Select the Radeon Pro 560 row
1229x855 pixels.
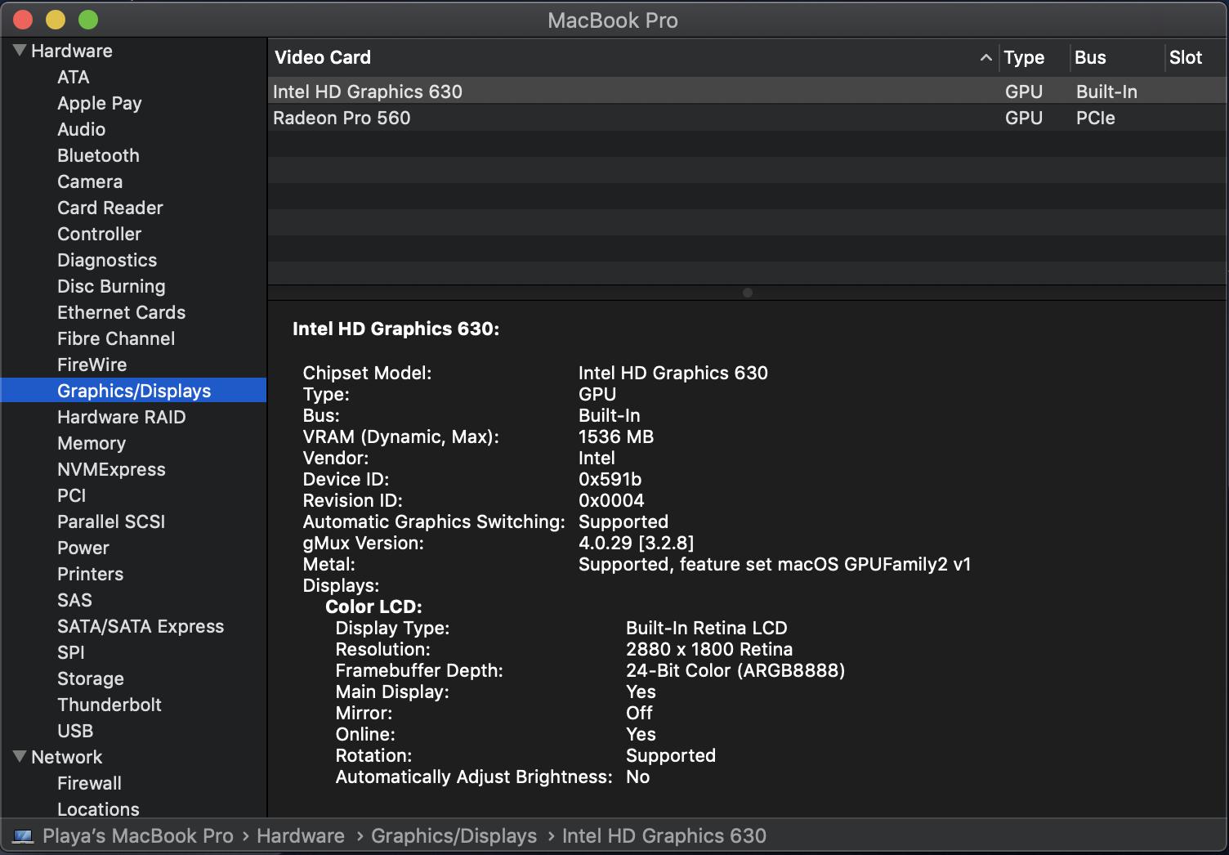pos(747,118)
